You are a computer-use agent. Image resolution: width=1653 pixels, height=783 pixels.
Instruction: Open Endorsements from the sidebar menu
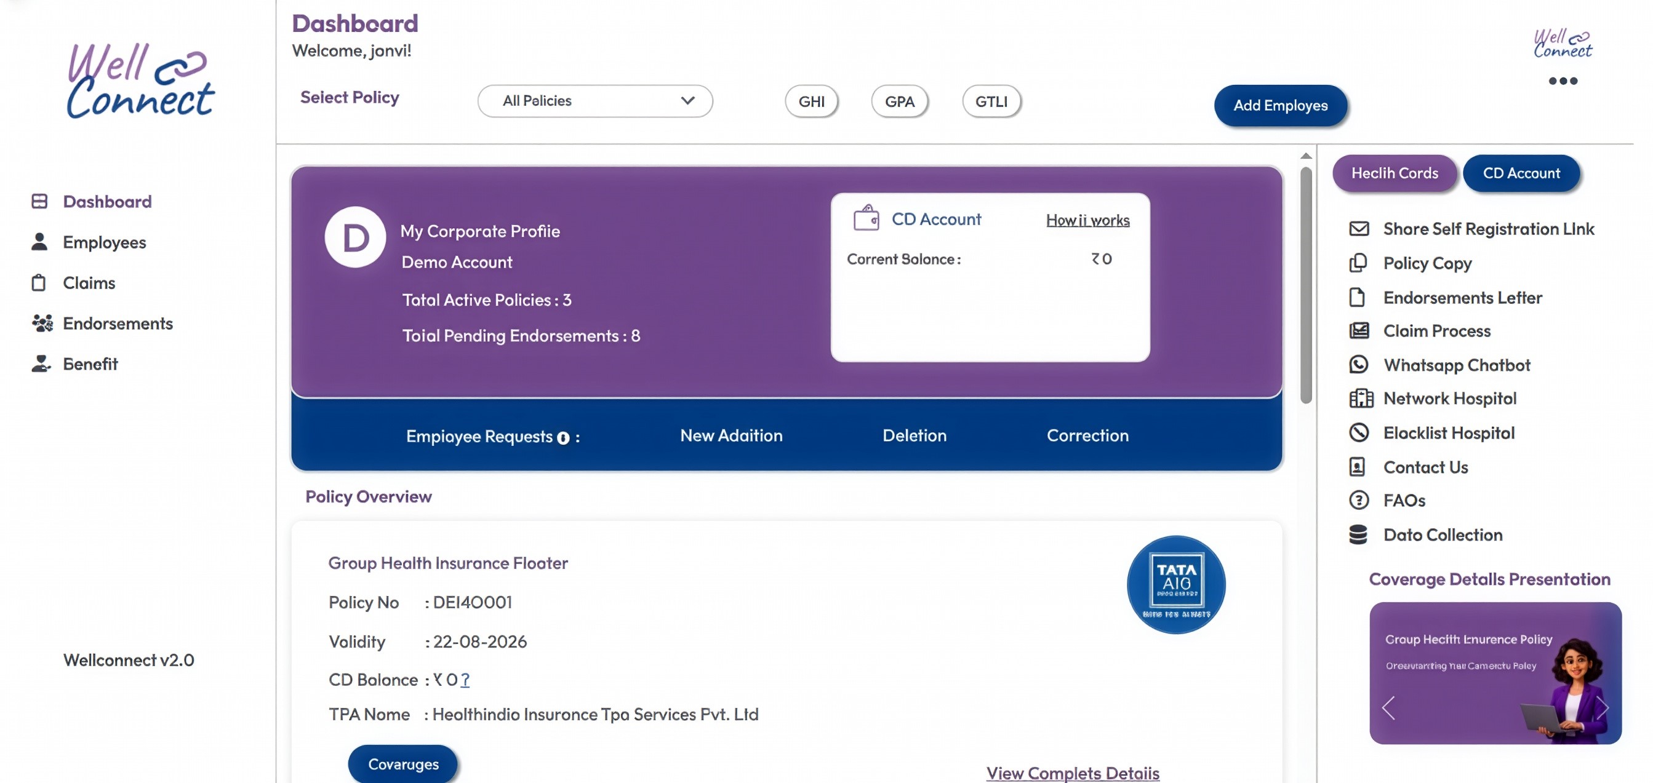coord(118,323)
